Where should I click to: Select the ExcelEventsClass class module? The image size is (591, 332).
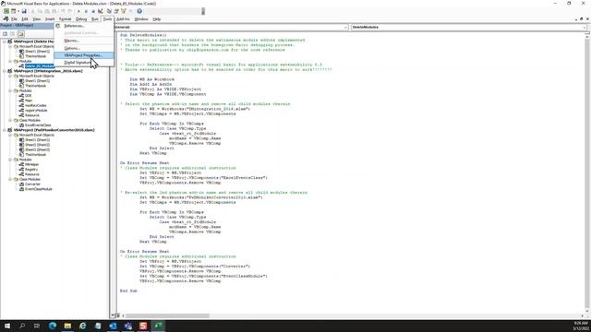38,125
